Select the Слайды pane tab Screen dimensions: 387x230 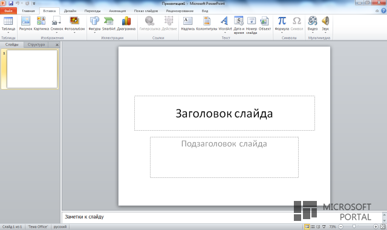12,44
